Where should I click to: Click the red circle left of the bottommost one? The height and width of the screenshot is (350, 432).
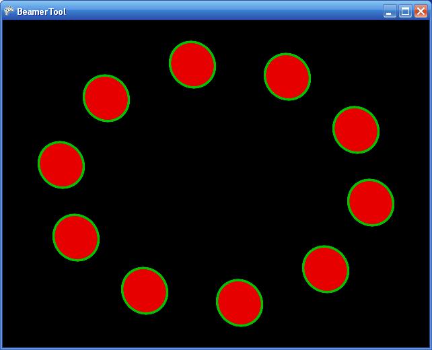tap(145, 291)
